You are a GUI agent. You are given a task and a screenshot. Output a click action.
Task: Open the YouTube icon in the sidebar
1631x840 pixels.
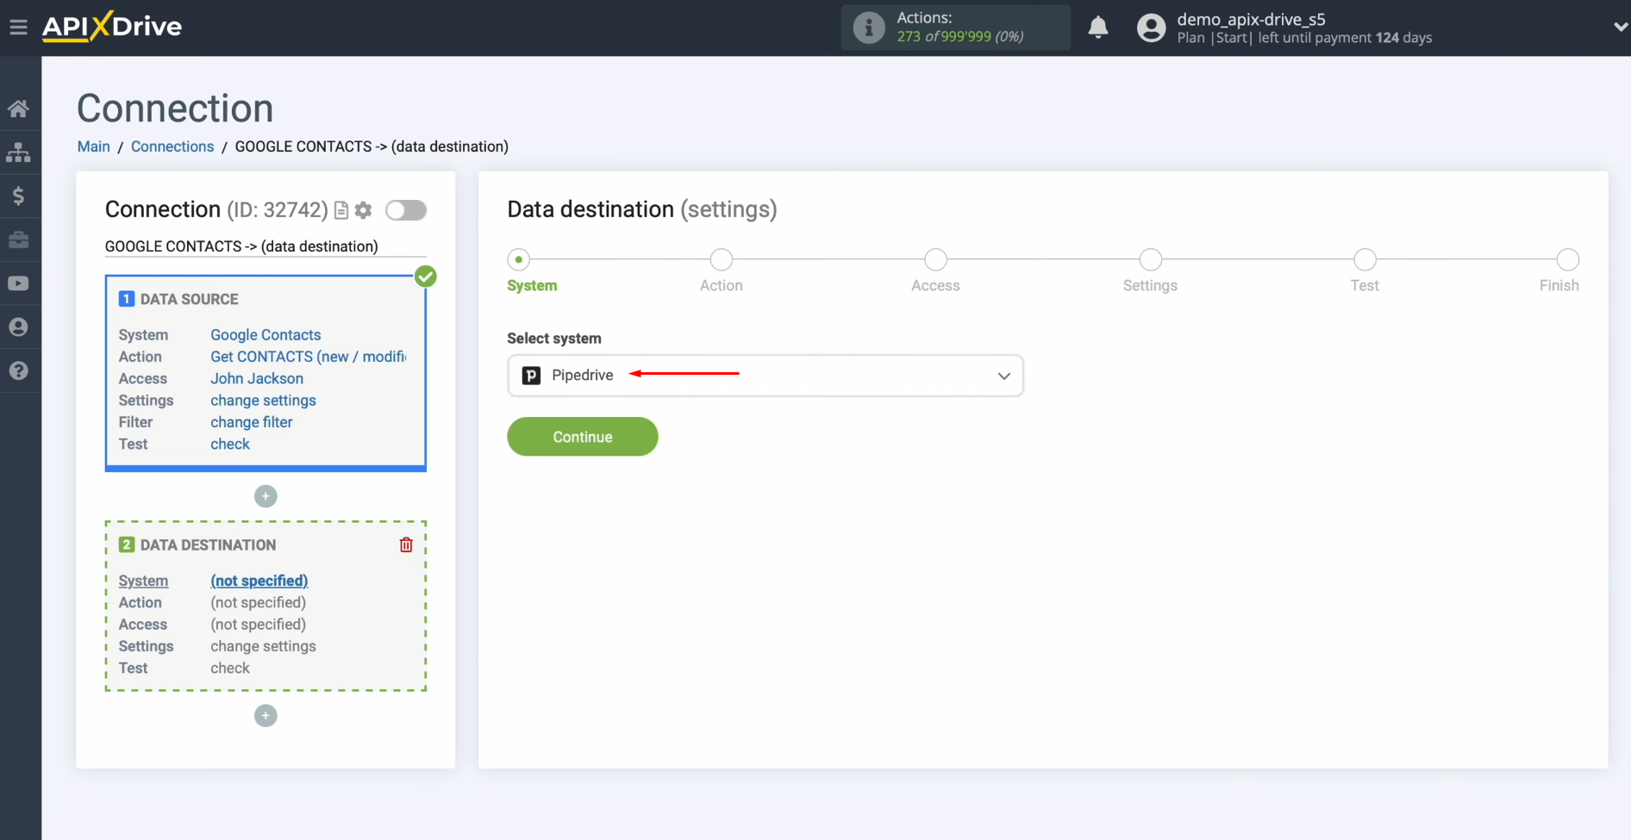[x=19, y=283]
